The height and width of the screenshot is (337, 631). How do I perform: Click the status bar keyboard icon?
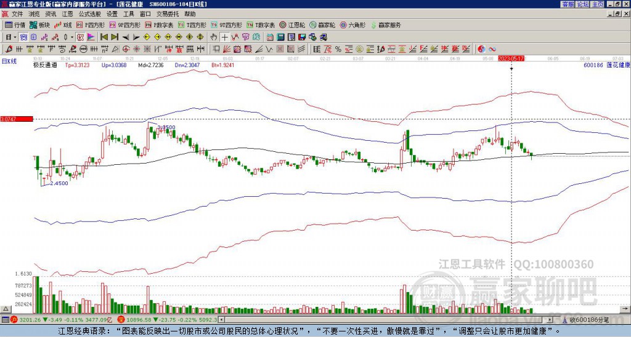(x=5, y=320)
